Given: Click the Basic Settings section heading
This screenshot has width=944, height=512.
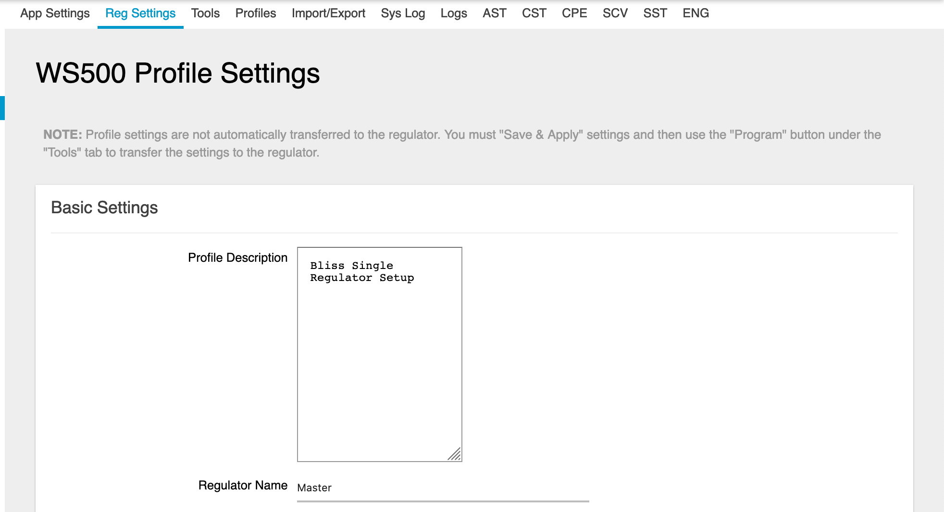Looking at the screenshot, I should coord(104,207).
